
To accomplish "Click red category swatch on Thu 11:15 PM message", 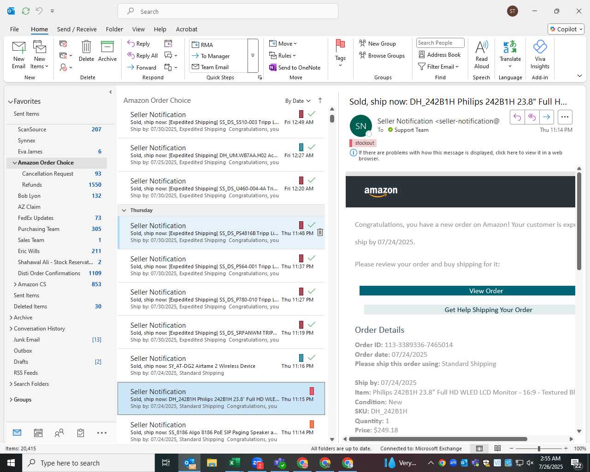I will 312,391.
